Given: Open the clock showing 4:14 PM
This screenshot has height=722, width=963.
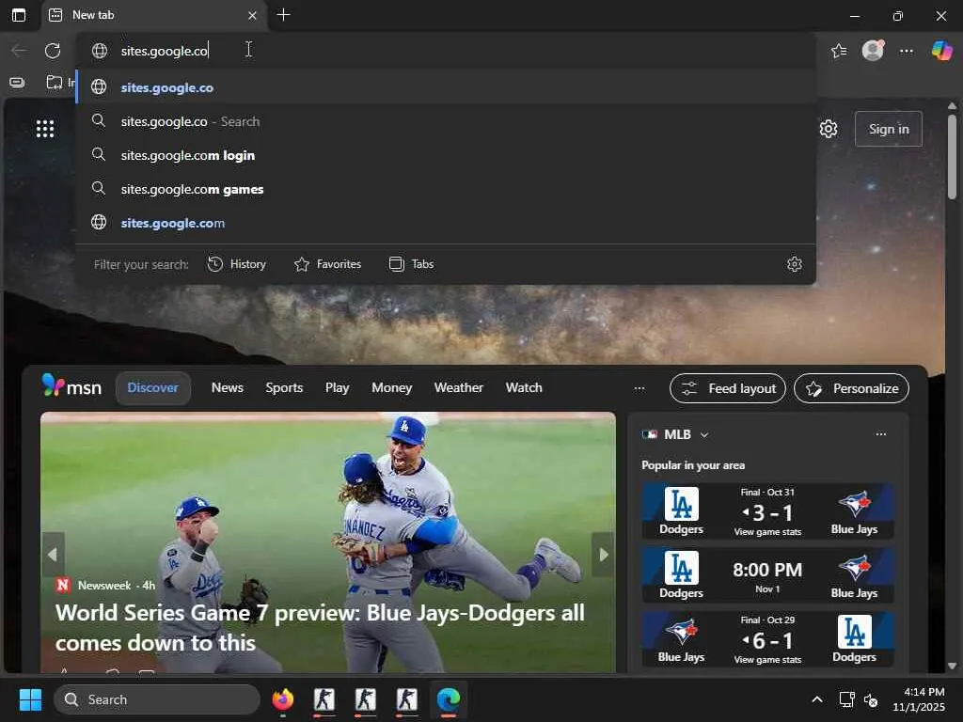Looking at the screenshot, I should coord(918,699).
